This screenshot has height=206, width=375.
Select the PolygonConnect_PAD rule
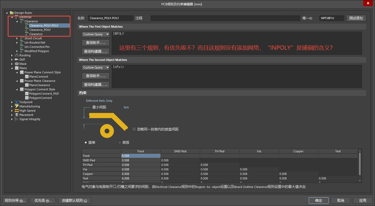coord(44,94)
